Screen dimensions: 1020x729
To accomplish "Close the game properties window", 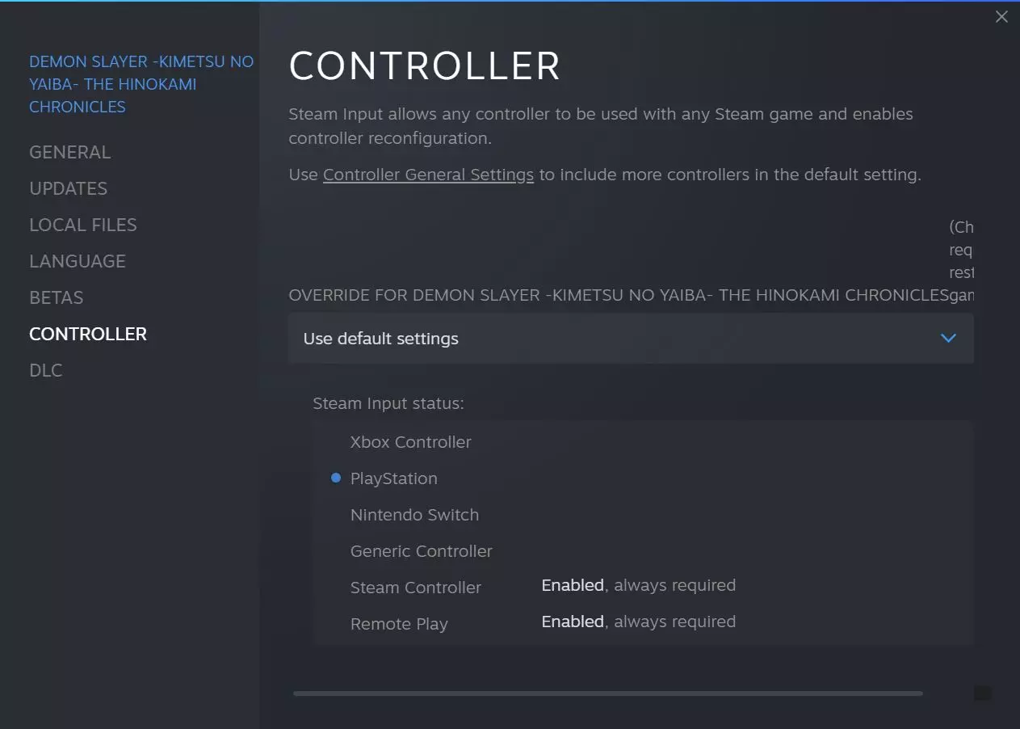I will [x=1001, y=17].
